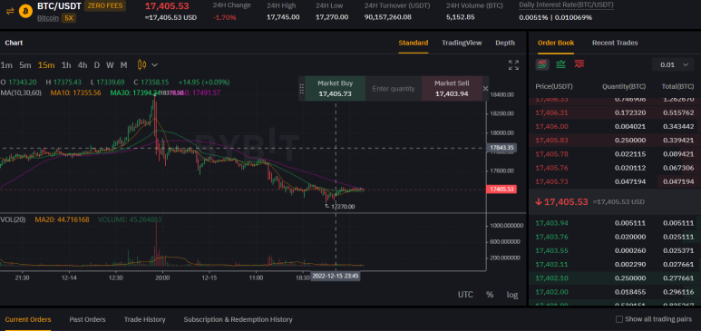Select the 4h timeframe
This screenshot has width=701, height=331.
coord(83,65)
